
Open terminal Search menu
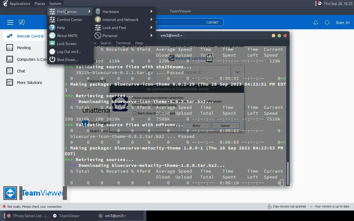106,43
